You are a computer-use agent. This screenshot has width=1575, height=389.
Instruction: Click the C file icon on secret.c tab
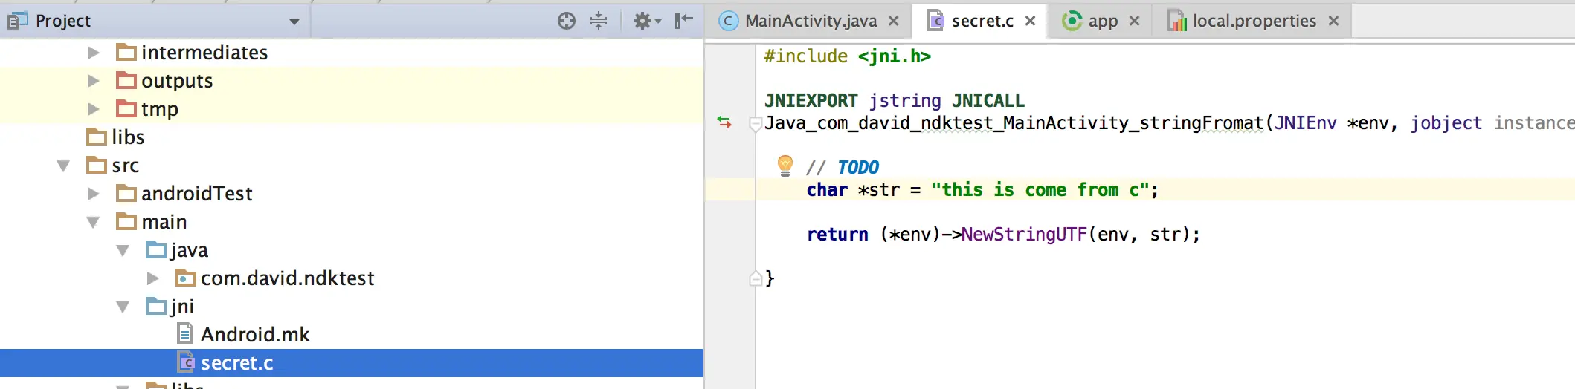(x=935, y=21)
